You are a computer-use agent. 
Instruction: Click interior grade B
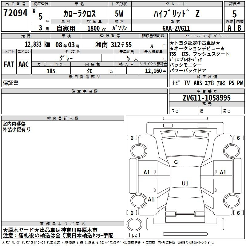pos(239,28)
